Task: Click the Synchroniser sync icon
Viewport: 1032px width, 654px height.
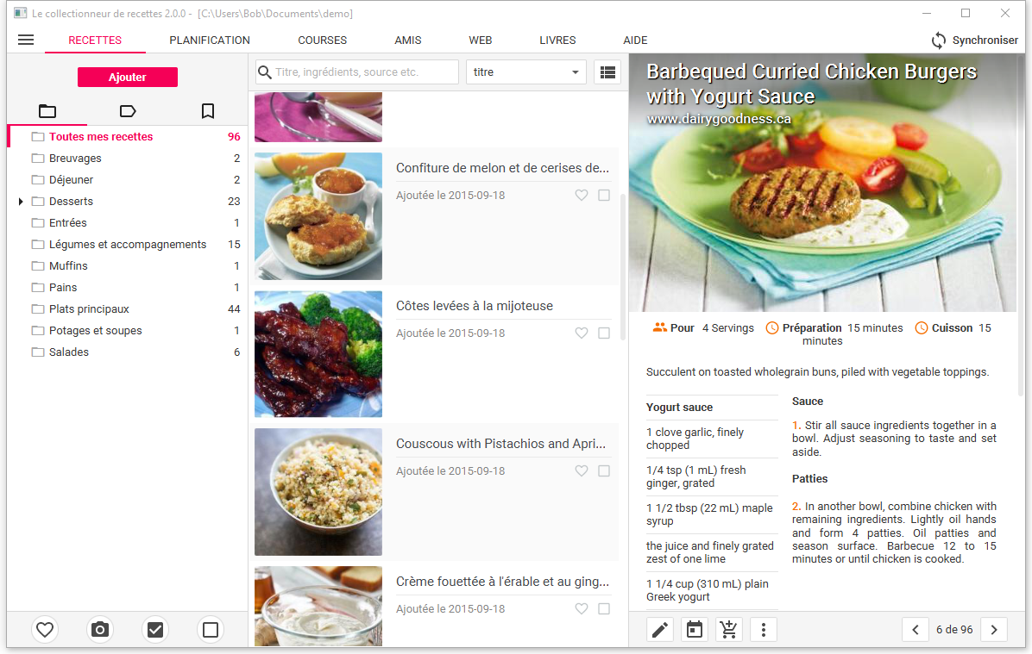Action: pos(939,40)
